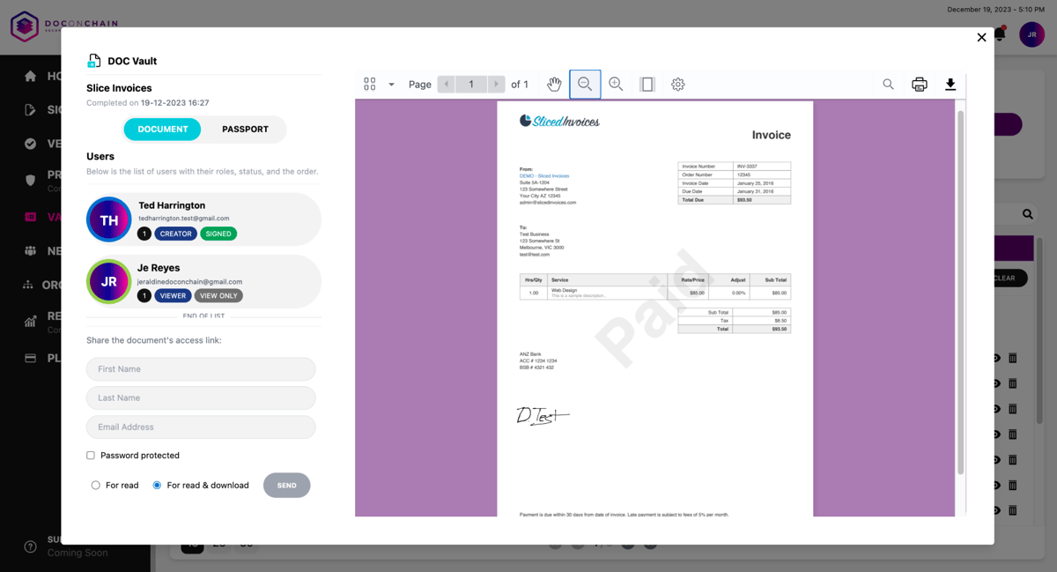Print the invoice using the printer icon
1057x572 pixels.
coord(919,84)
